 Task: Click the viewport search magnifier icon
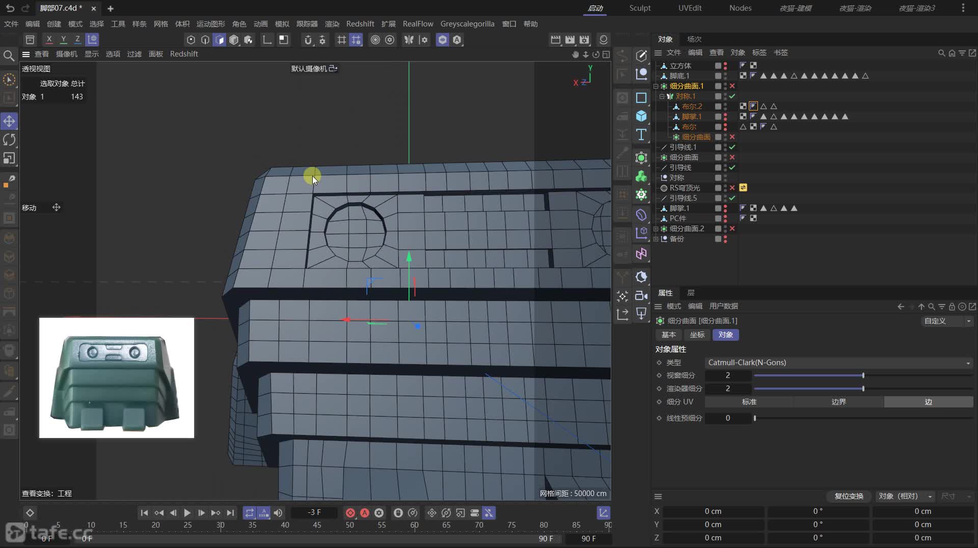9,56
